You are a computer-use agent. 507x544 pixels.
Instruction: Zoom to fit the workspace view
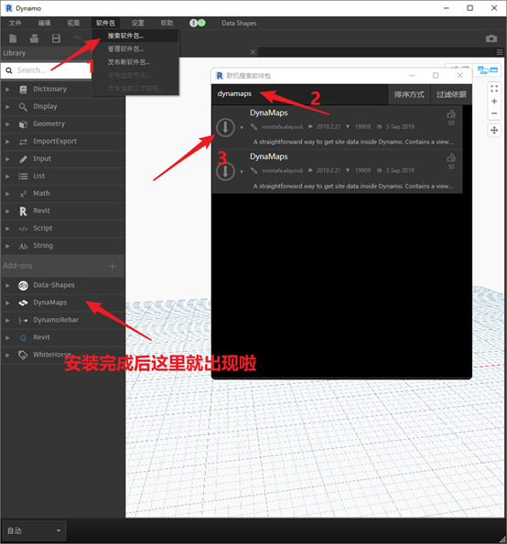[494, 89]
